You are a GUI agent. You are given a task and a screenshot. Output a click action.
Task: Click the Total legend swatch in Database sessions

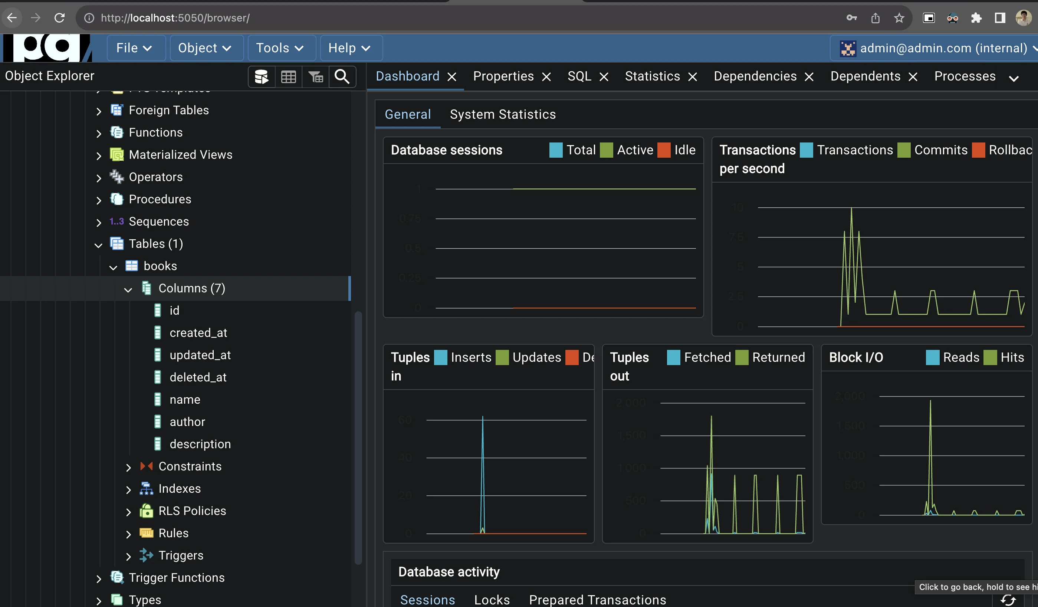[x=556, y=150]
